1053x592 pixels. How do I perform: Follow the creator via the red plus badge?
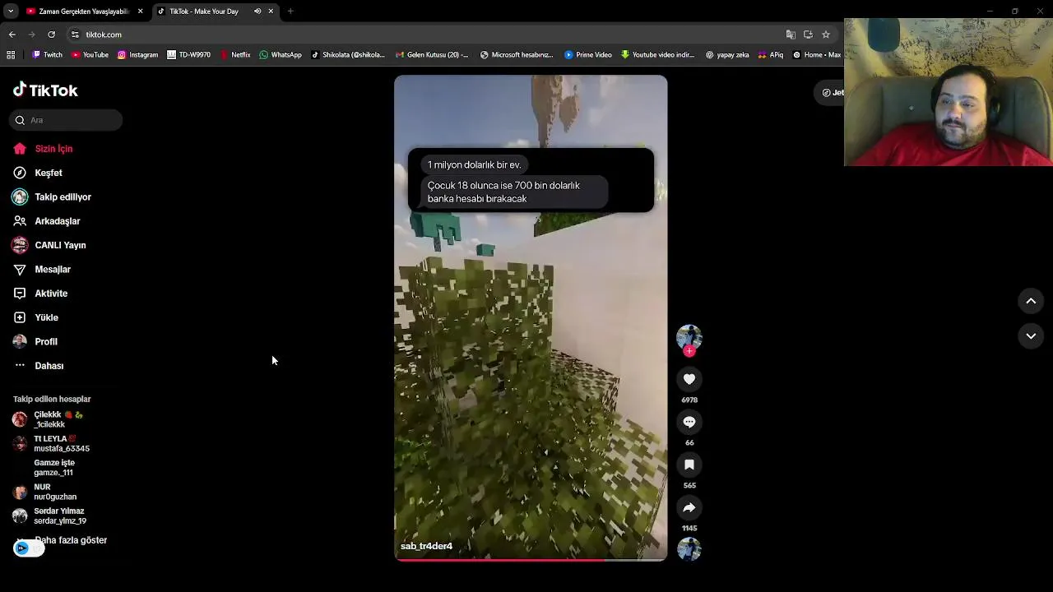tap(689, 351)
